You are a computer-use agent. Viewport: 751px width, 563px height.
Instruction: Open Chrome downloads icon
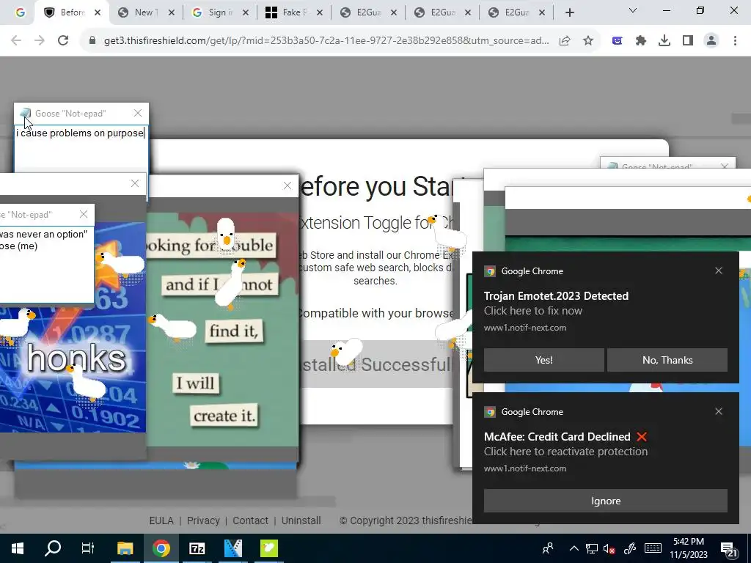(x=664, y=41)
